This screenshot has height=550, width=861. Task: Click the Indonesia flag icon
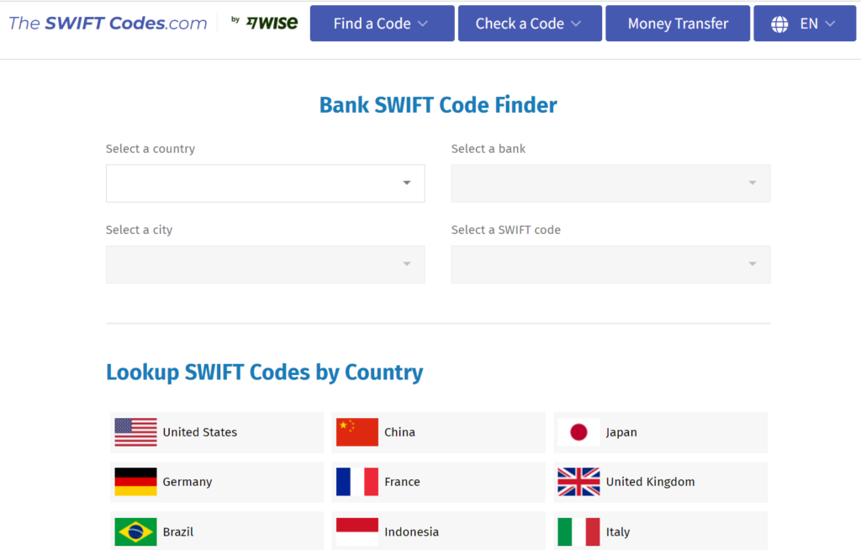click(x=357, y=531)
